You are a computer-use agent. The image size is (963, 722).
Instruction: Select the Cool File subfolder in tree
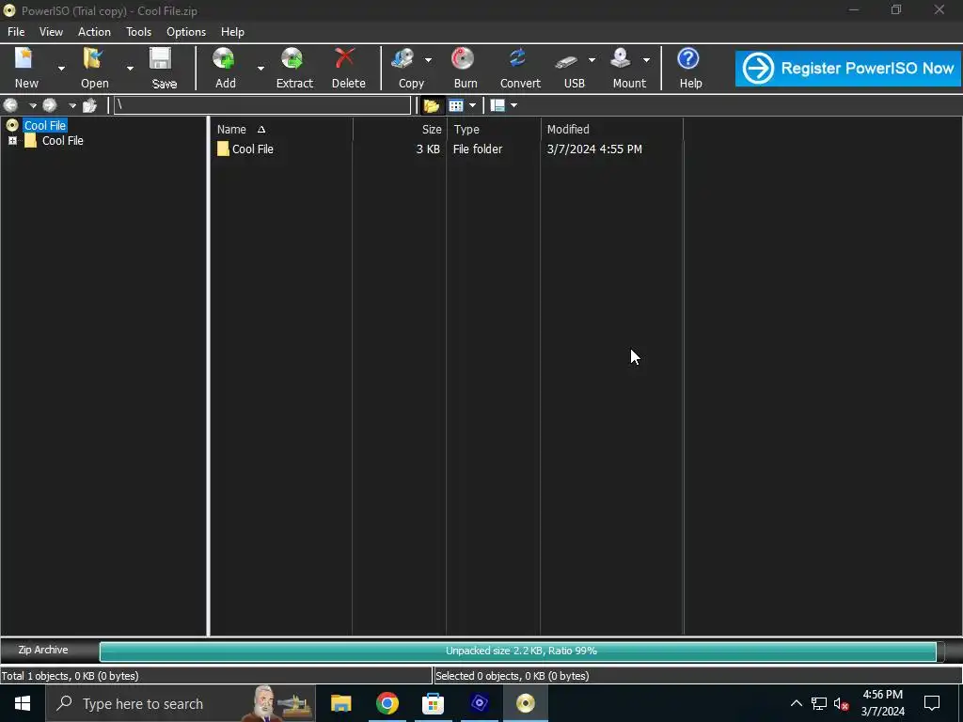pos(63,141)
